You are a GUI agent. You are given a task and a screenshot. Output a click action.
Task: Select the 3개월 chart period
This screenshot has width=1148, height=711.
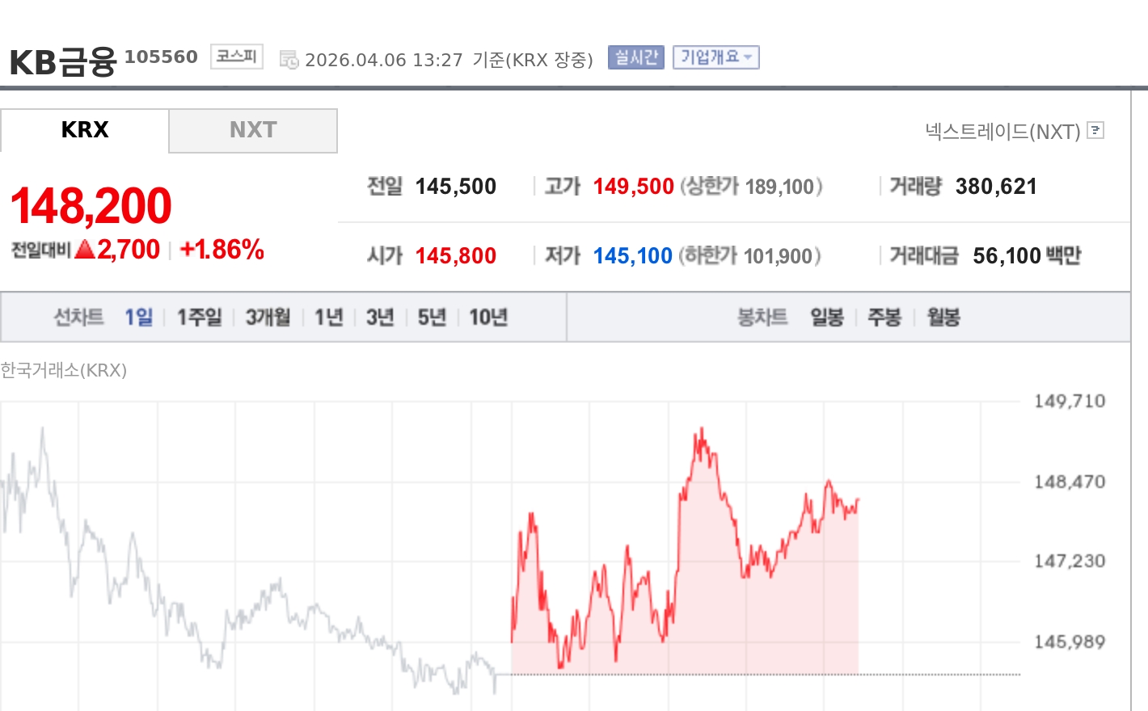[x=267, y=317]
